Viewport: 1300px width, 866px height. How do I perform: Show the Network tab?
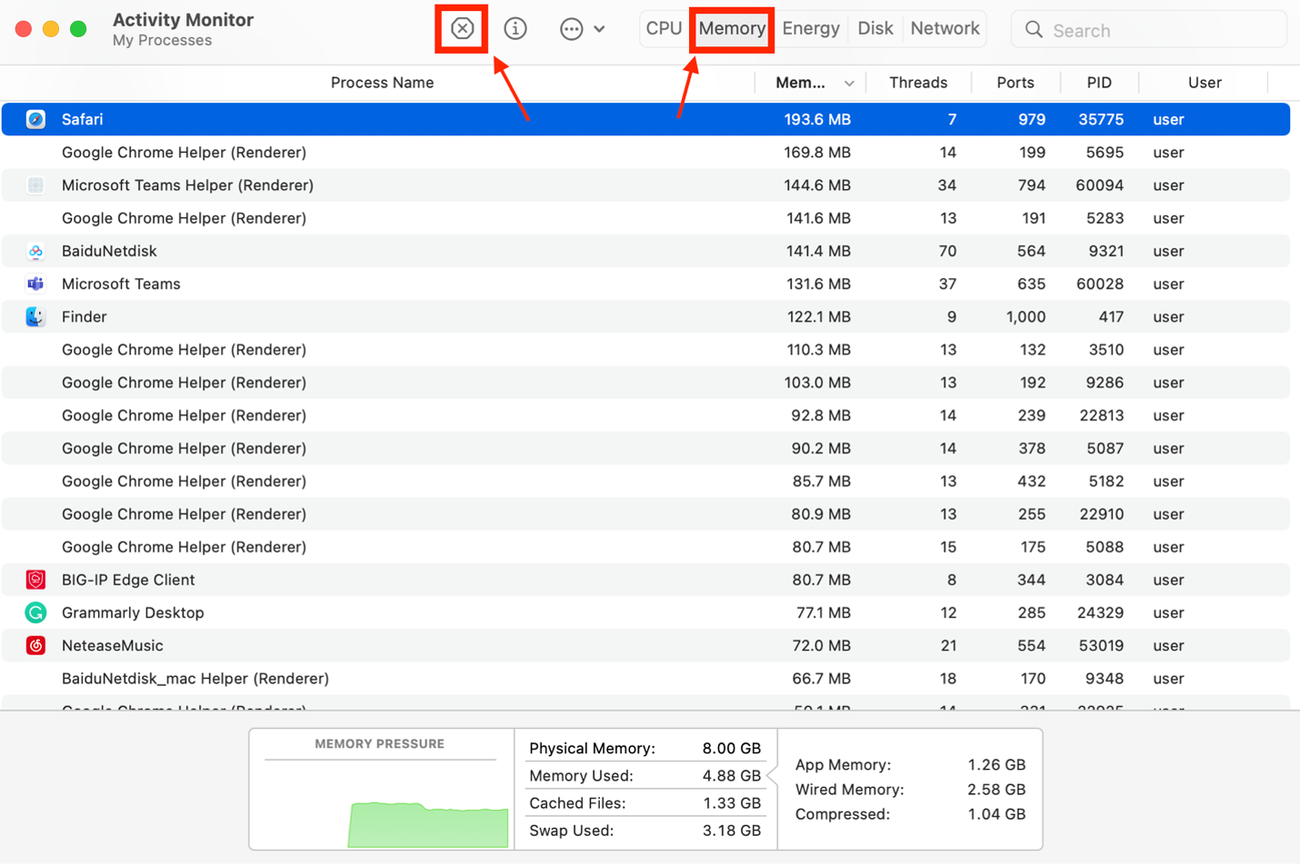pos(945,29)
